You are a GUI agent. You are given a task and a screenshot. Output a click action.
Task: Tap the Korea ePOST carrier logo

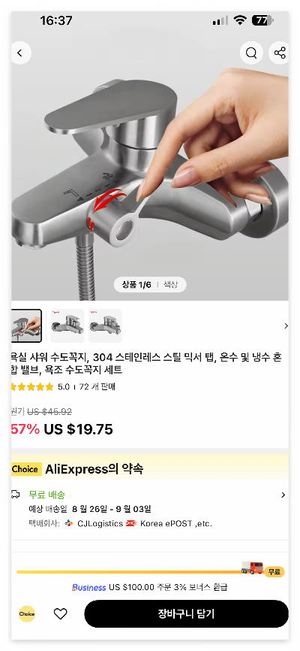132,523
